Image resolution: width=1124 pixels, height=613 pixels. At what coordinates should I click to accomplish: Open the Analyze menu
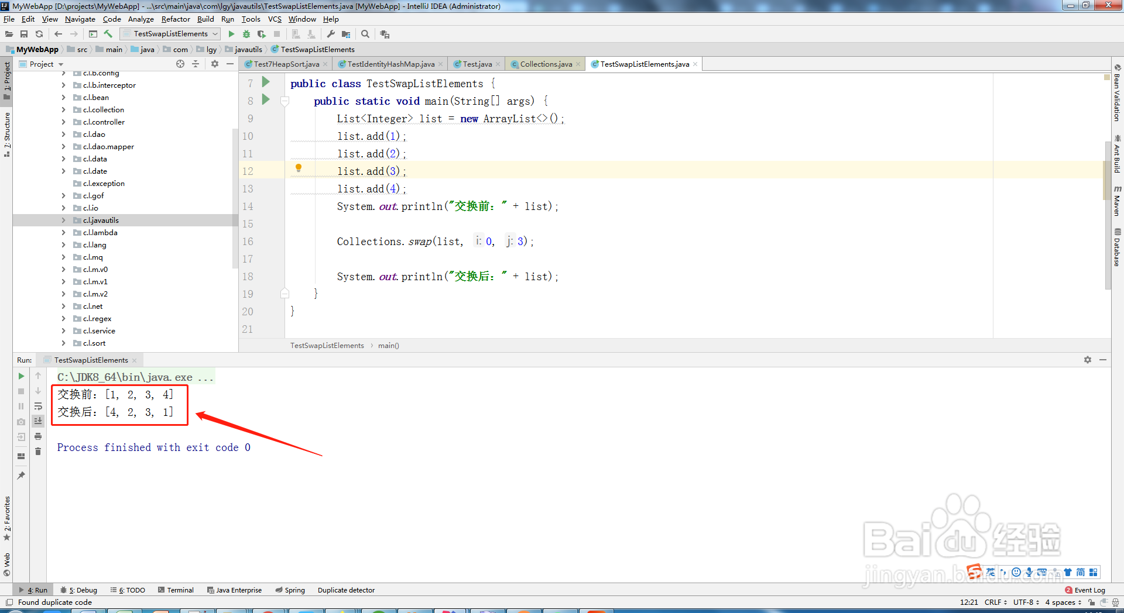tap(140, 19)
